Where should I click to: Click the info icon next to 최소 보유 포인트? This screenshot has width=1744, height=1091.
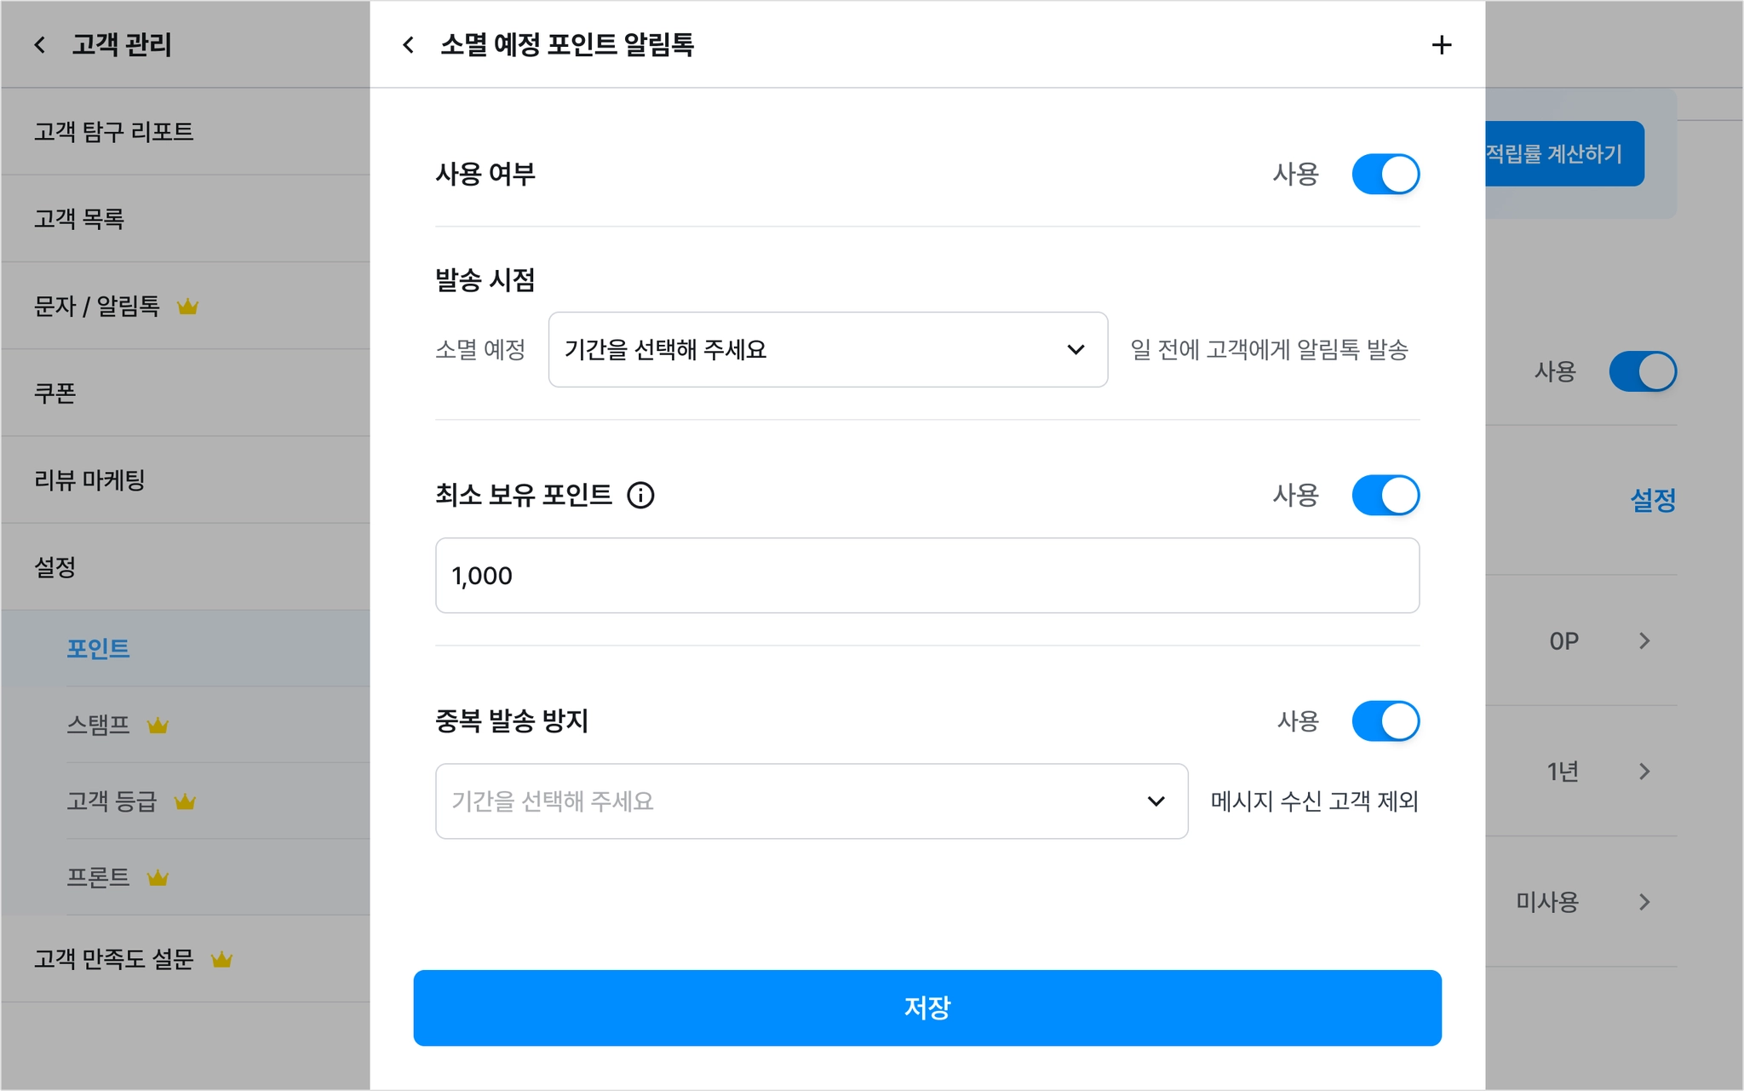640,495
